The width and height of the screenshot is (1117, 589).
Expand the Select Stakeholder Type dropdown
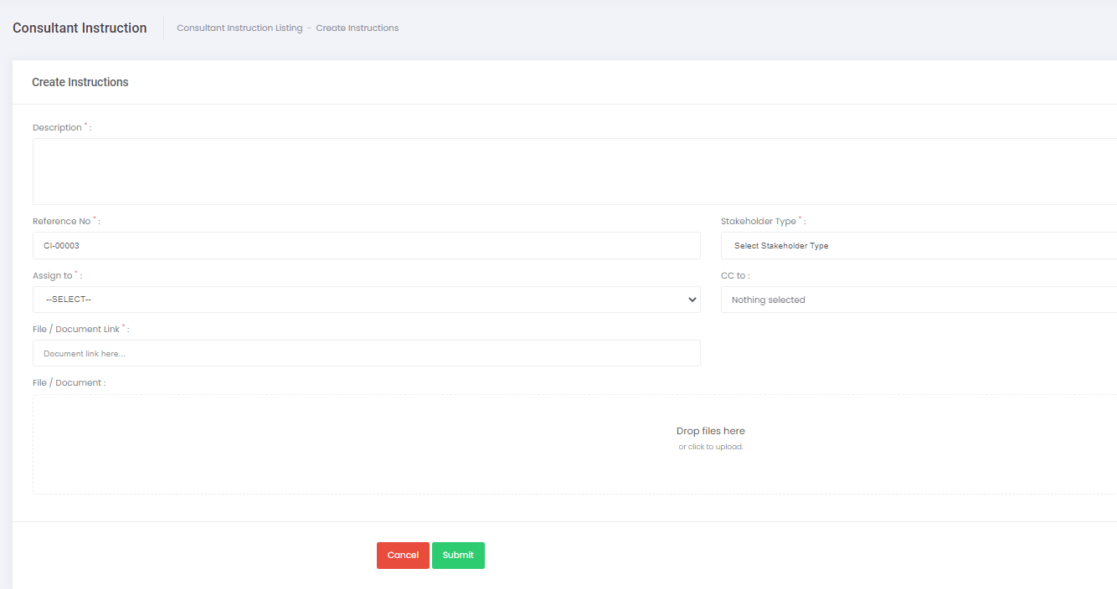[917, 246]
